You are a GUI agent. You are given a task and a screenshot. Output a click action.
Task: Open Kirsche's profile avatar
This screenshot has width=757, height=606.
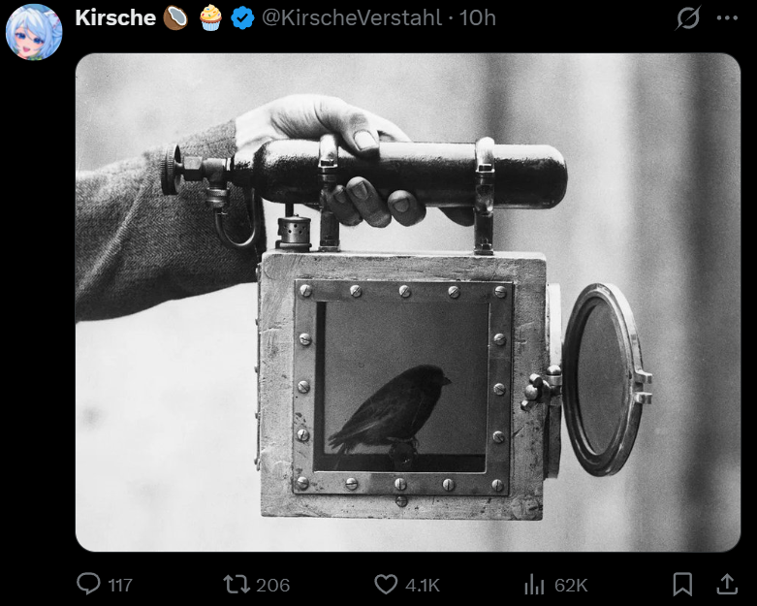click(34, 32)
